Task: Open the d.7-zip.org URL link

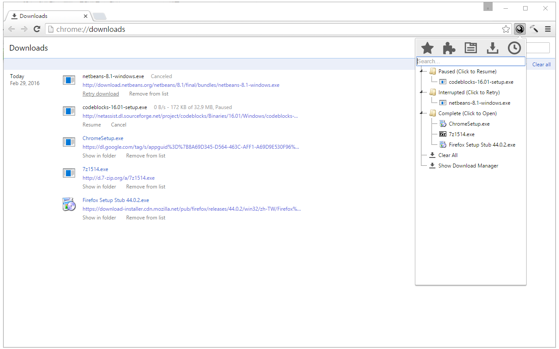Action: coord(118,178)
